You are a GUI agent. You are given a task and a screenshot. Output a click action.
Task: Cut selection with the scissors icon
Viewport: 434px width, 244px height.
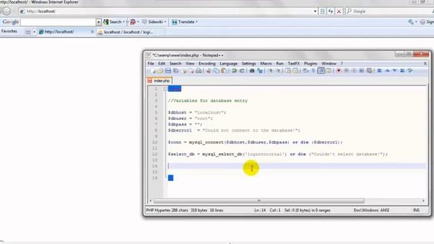208,70
